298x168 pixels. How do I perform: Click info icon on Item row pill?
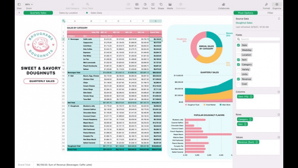click(245, 124)
